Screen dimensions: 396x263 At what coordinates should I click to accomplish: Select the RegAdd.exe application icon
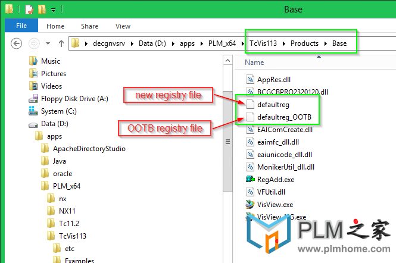[250, 179]
